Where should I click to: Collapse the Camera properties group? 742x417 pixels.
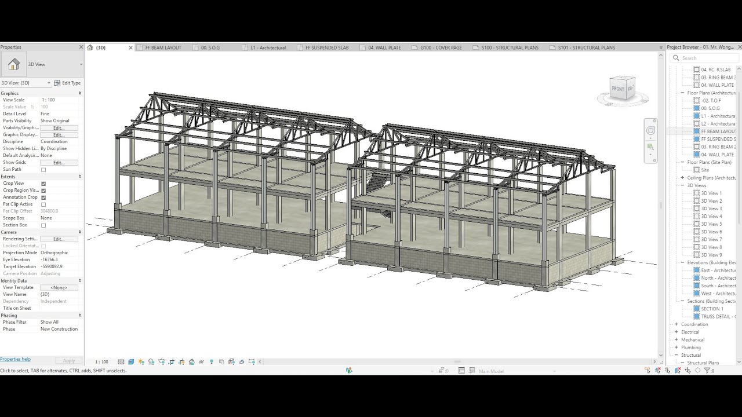pyautogui.click(x=80, y=232)
